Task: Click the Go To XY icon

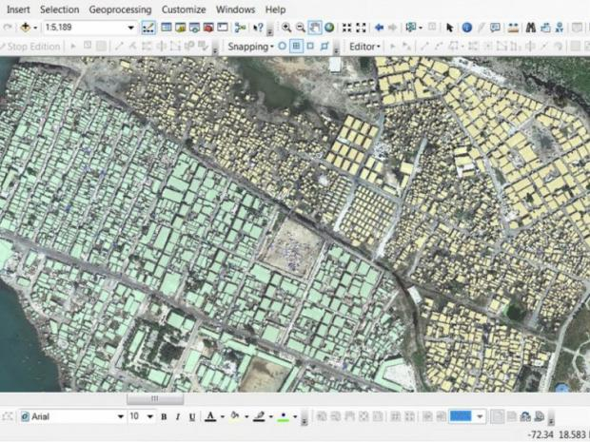Action: point(560,28)
